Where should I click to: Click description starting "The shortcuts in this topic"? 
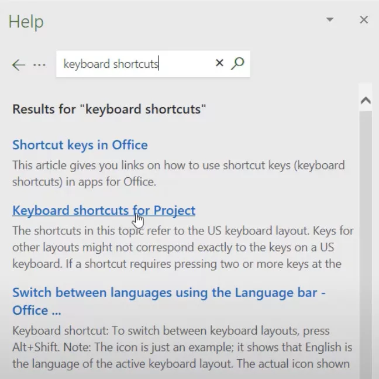pos(183,247)
